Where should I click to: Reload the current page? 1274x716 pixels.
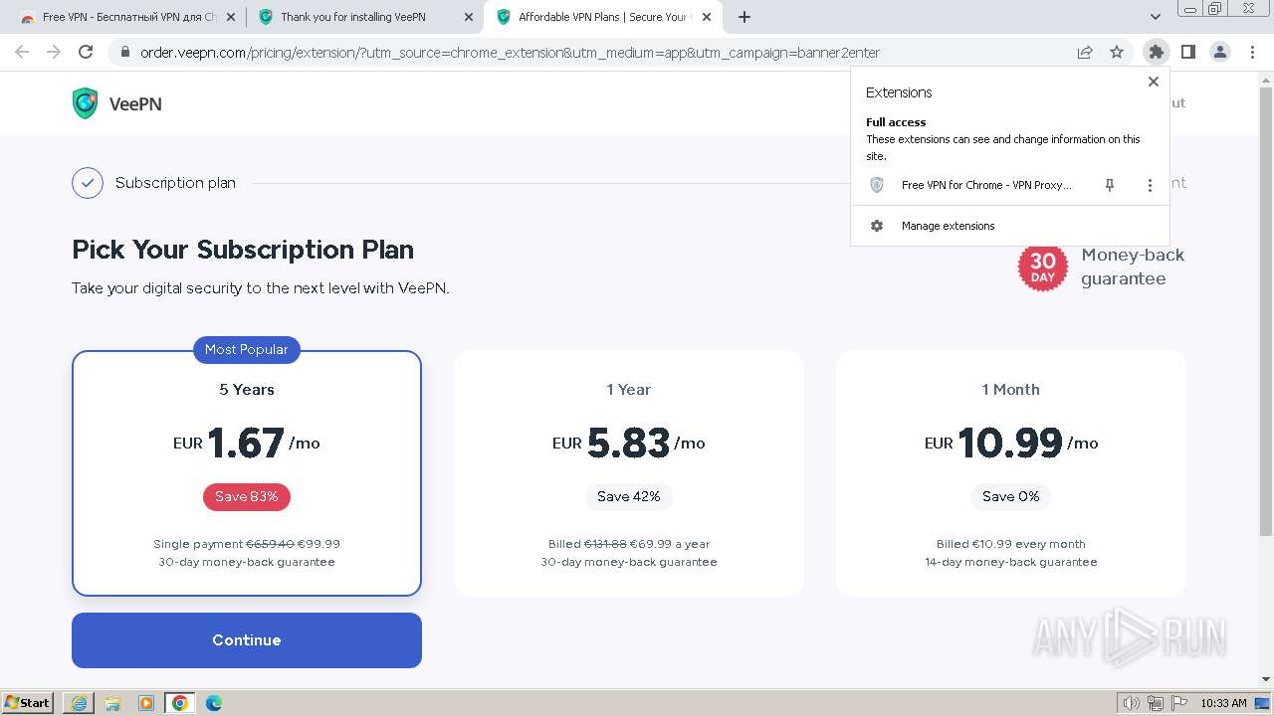(86, 52)
